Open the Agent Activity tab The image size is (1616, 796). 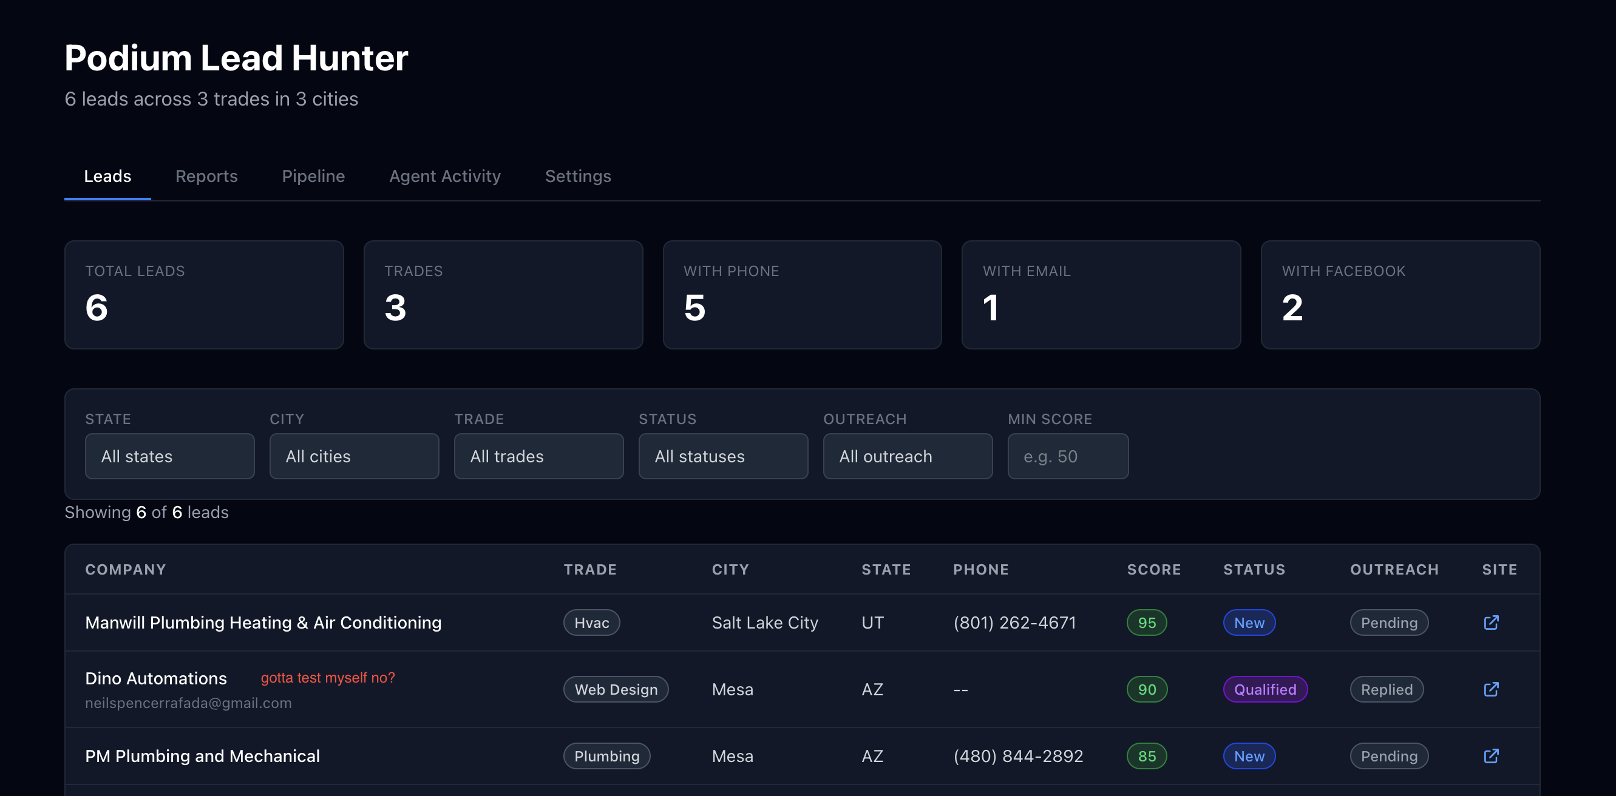pyautogui.click(x=445, y=176)
